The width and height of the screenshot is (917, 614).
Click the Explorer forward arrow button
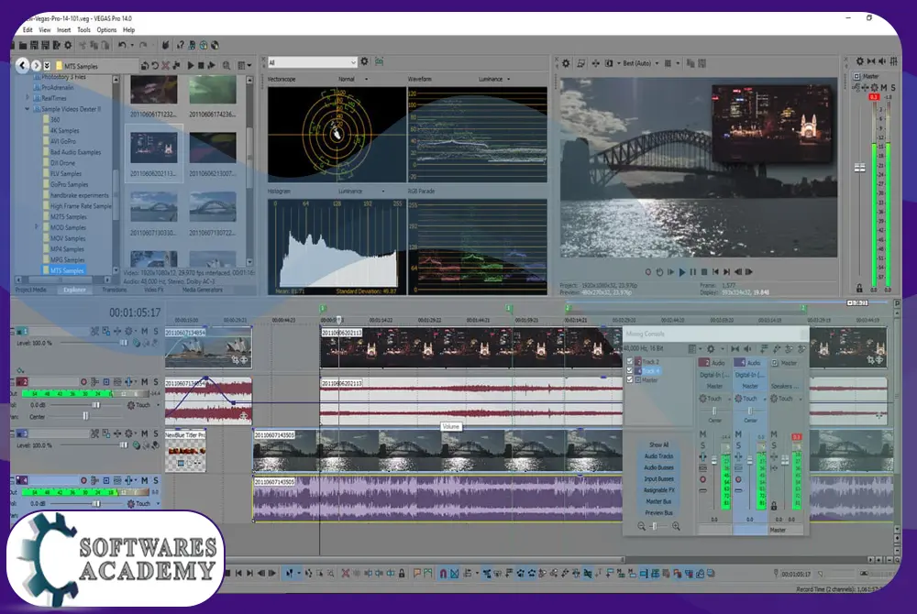36,65
